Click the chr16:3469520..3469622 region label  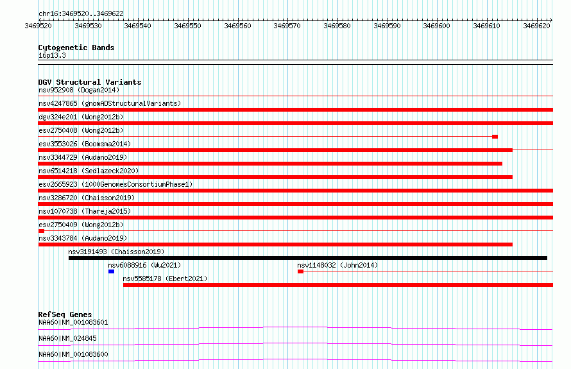coord(81,13)
